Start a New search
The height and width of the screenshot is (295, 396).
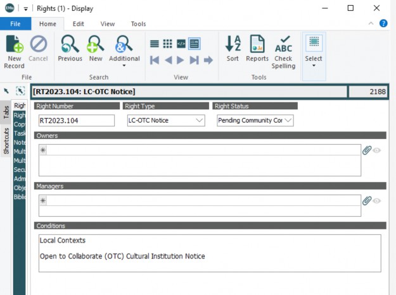pos(96,49)
